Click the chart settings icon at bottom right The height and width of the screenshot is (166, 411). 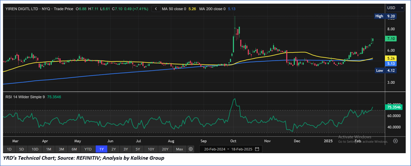pos(395,141)
